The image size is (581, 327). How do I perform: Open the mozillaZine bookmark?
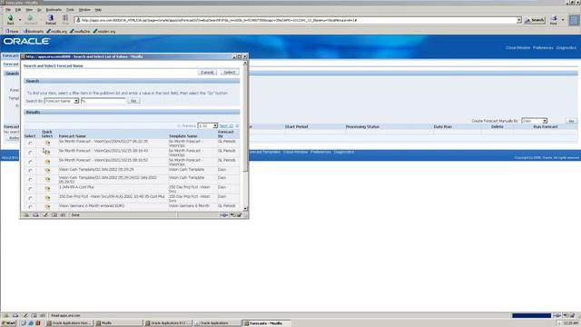(80, 32)
